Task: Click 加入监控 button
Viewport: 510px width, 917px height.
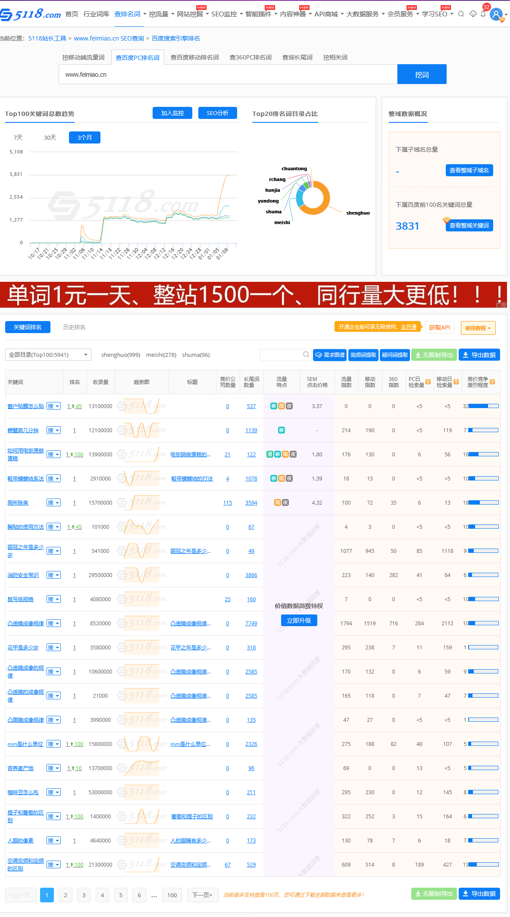Action: coord(172,113)
